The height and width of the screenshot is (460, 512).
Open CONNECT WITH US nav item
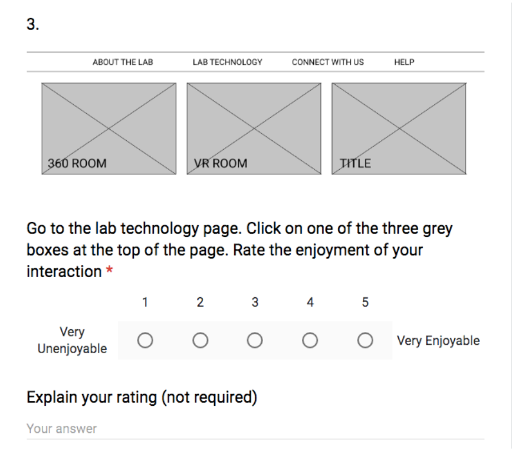coord(328,62)
